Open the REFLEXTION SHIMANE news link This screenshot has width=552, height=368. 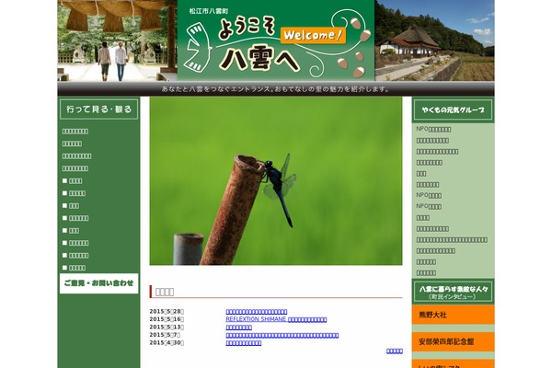[276, 319]
